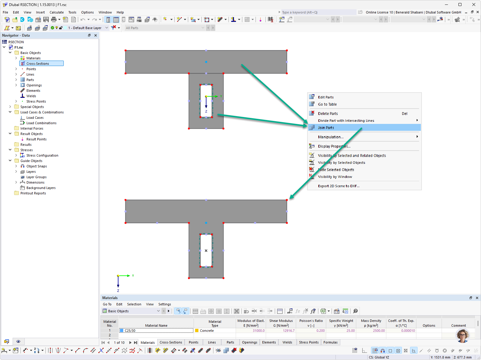Click the filter with red X icon
The height and width of the screenshot is (360, 481).
pyautogui.click(x=114, y=28)
